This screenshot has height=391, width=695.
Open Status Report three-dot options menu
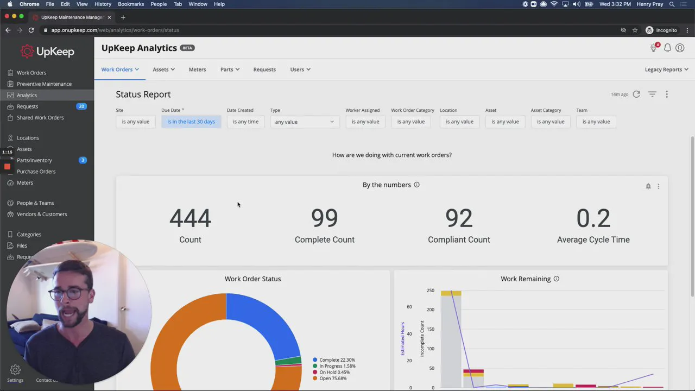667,94
